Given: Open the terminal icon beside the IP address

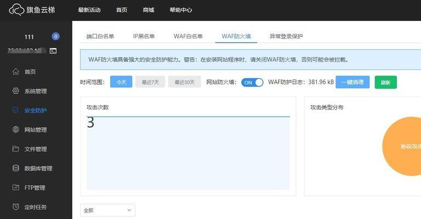Looking at the screenshot, I should (53, 51).
